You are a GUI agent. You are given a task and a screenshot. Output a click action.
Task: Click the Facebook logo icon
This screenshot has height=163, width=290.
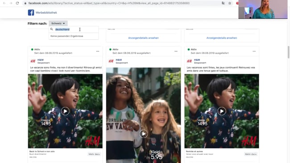tap(31, 12)
